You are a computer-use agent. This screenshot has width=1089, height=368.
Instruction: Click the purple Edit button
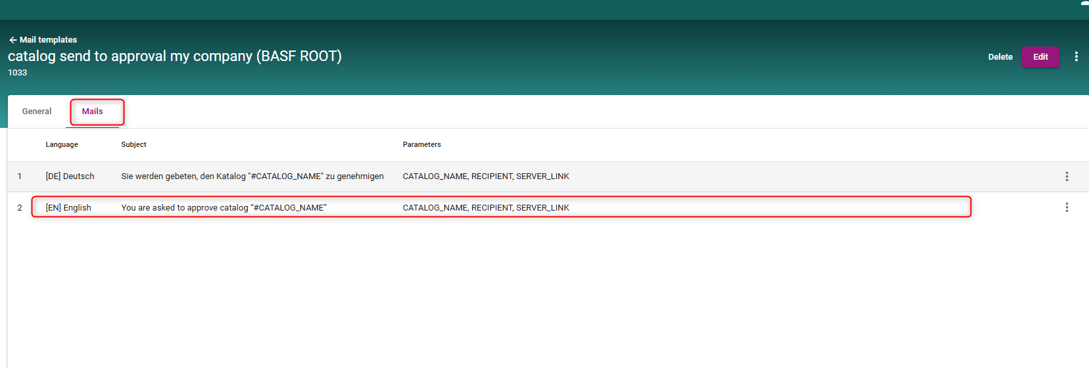tap(1040, 57)
